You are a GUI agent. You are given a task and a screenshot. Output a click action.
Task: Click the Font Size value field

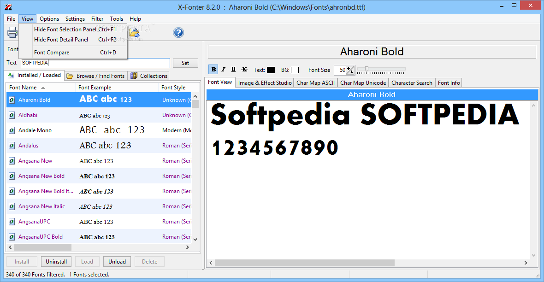[x=340, y=70]
